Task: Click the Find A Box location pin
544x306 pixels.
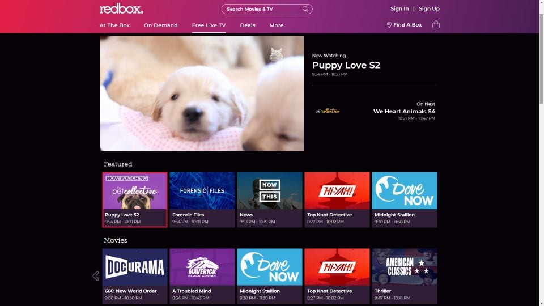Action: [x=389, y=25]
